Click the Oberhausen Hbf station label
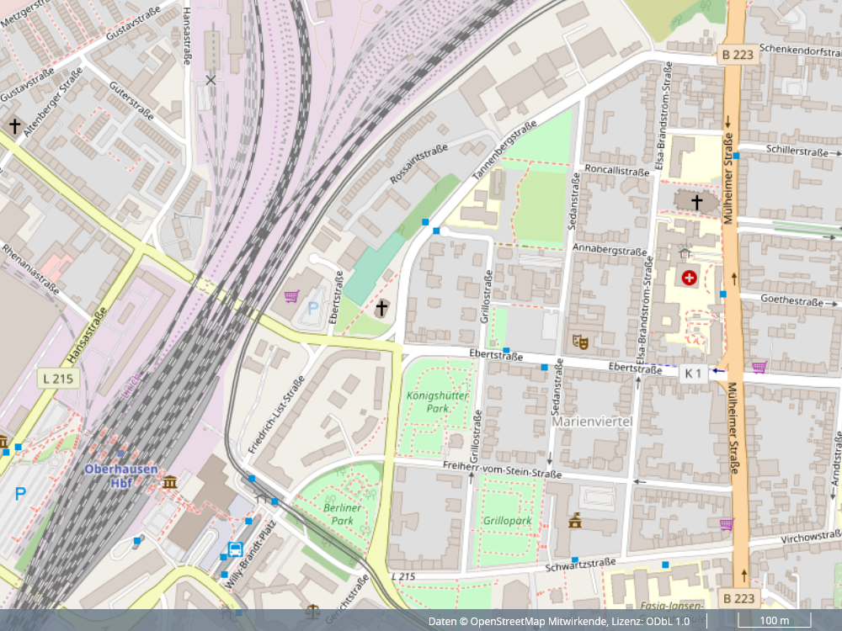842x631 pixels. pos(120,475)
